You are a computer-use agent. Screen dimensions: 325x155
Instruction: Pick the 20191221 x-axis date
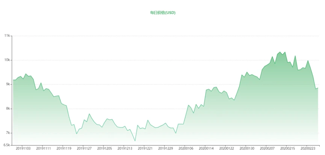pos(145,149)
